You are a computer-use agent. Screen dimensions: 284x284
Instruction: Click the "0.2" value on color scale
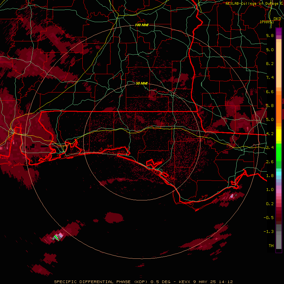click(270, 204)
